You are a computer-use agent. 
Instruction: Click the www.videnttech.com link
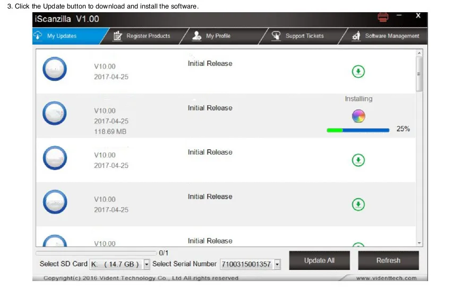pos(386,278)
